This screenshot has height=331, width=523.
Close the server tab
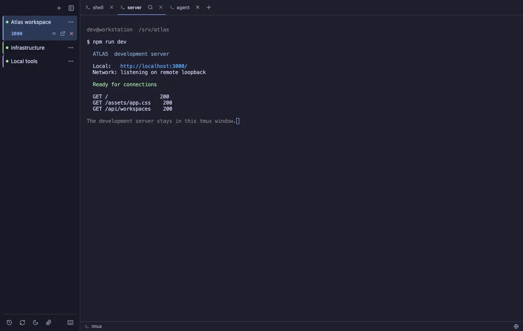tap(161, 7)
